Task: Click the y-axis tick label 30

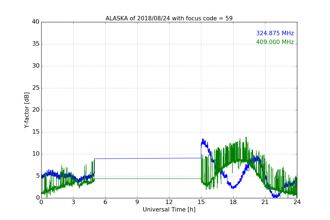Action: point(35,66)
